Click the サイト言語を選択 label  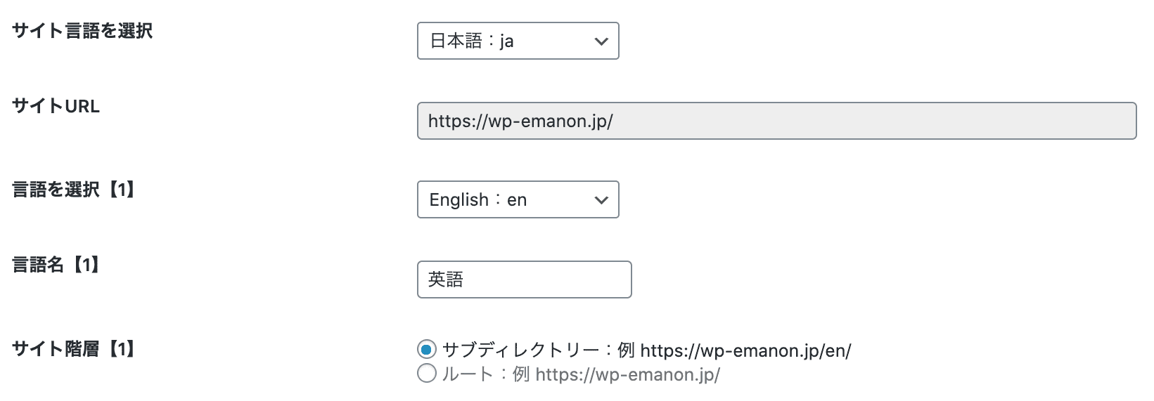click(x=82, y=31)
